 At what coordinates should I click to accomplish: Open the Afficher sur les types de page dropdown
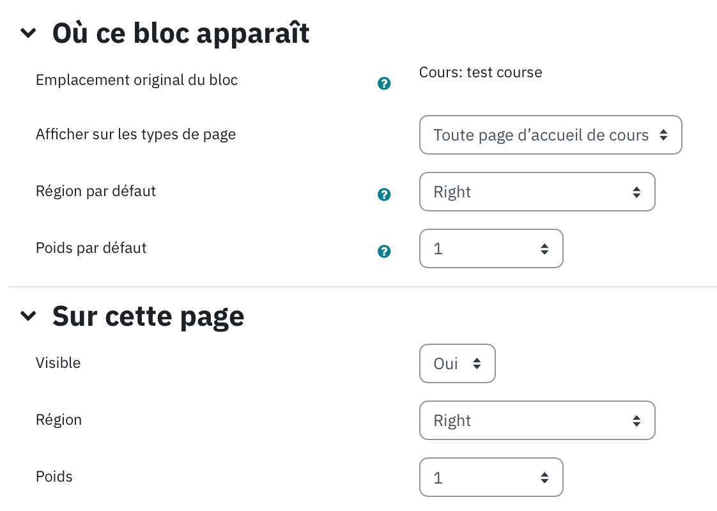[551, 135]
